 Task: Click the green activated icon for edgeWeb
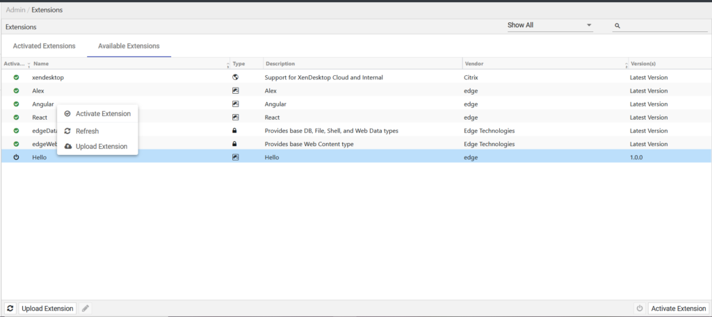[17, 144]
